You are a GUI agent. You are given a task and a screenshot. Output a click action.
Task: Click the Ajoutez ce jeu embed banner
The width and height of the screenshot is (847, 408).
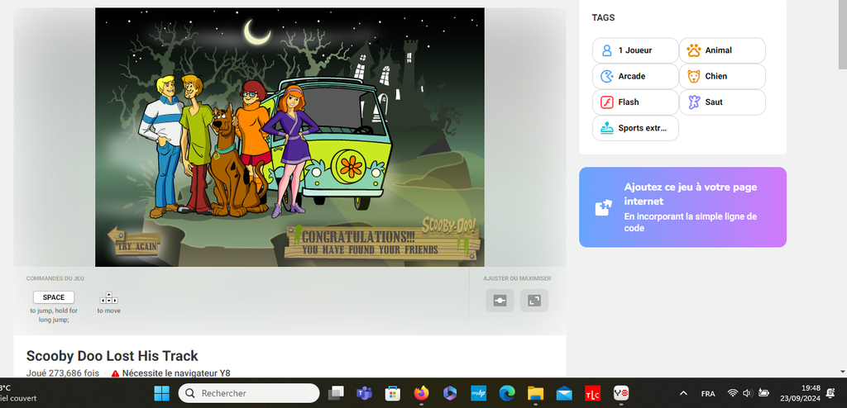tap(682, 207)
